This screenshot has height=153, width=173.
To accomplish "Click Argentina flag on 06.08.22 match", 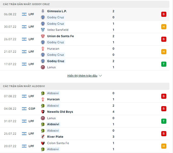I will click(24, 14).
